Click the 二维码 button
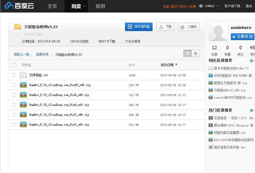 tap(188, 27)
